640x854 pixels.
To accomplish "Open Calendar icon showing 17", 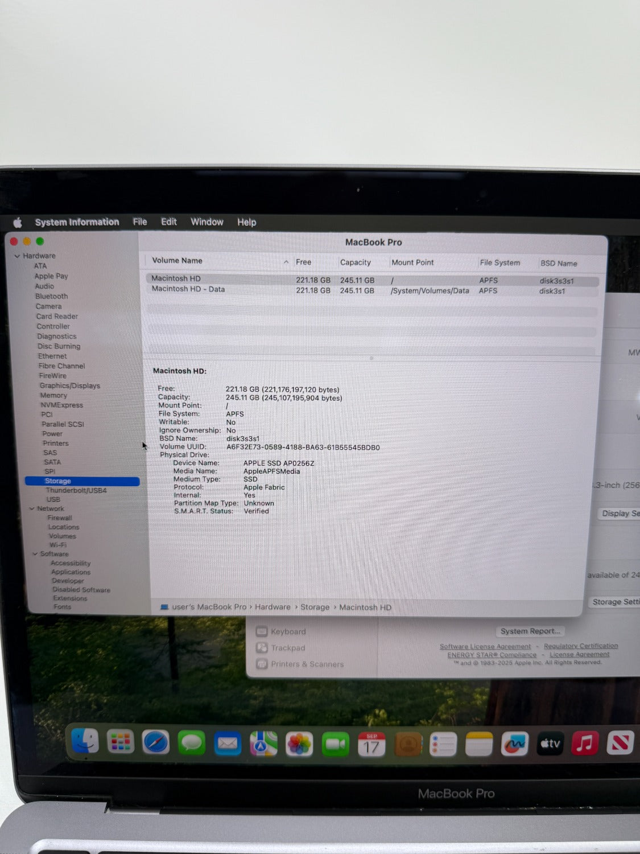I will [371, 745].
